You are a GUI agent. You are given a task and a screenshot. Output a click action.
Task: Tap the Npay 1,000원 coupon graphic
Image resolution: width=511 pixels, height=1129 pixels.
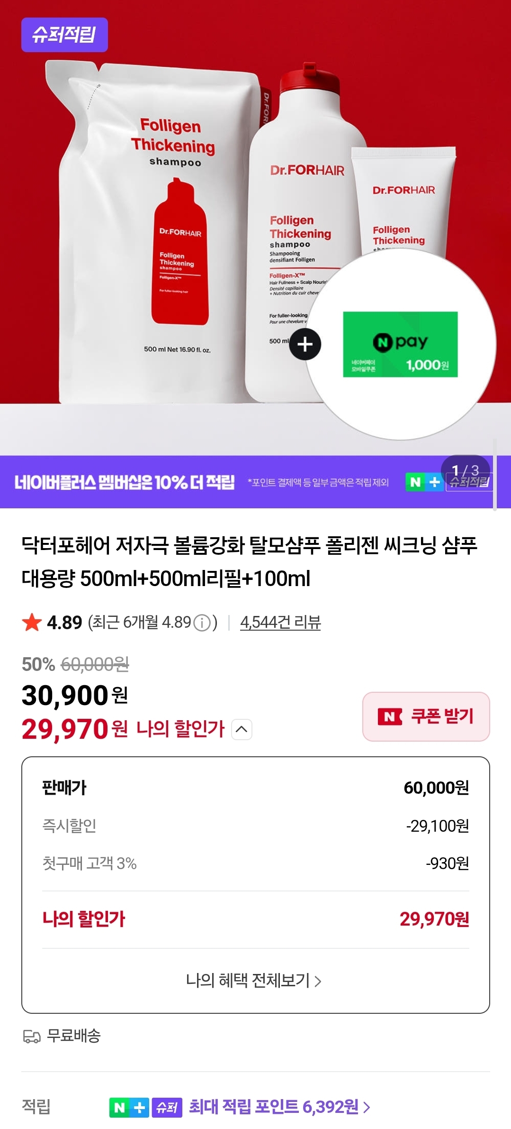point(400,344)
